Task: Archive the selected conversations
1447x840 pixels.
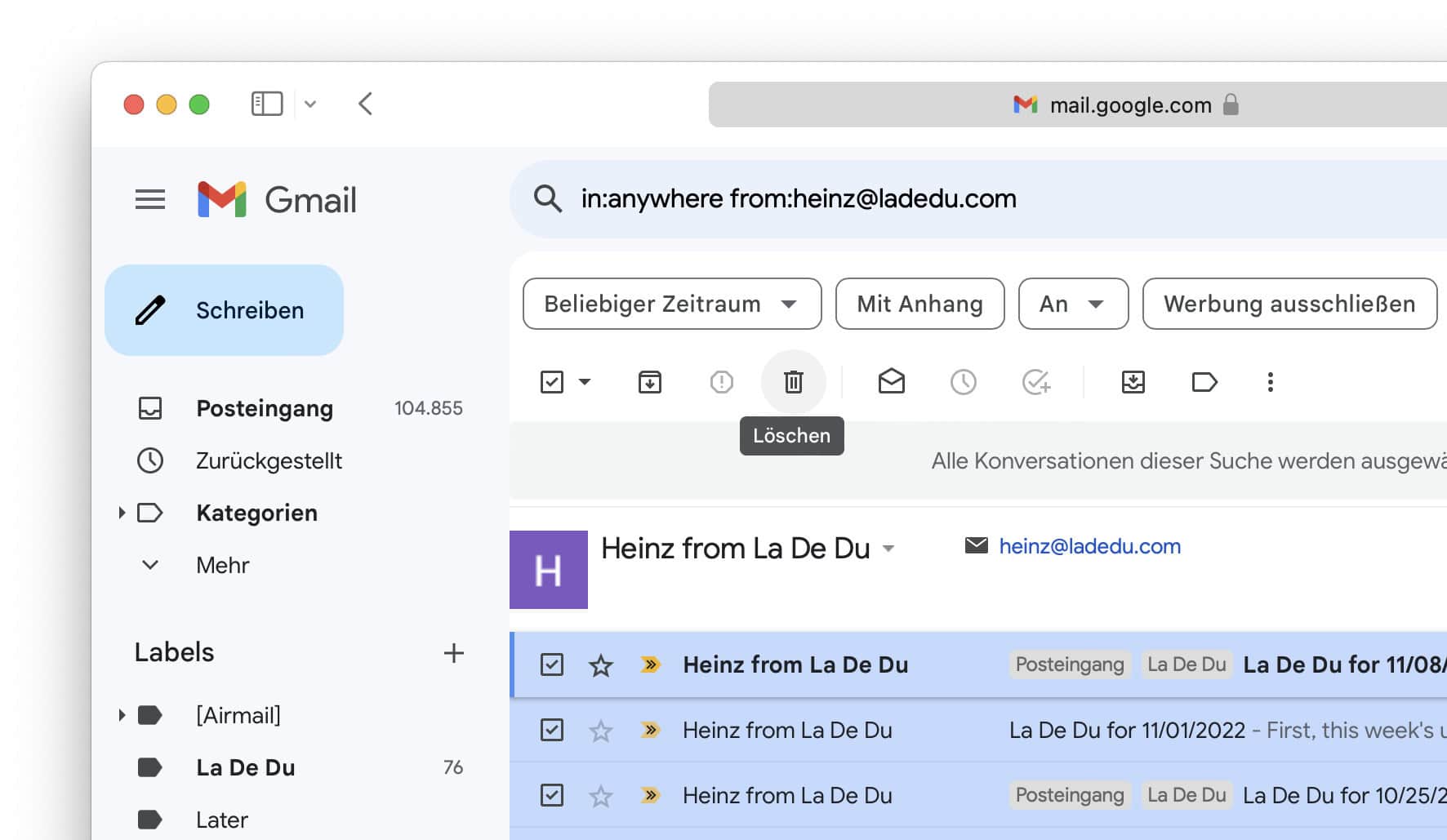Action: pos(650,382)
